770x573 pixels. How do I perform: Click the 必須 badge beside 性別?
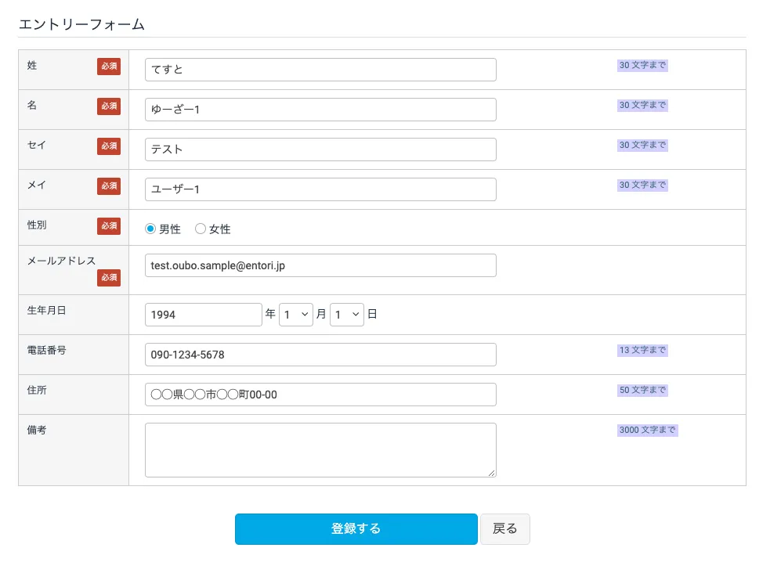[109, 226]
